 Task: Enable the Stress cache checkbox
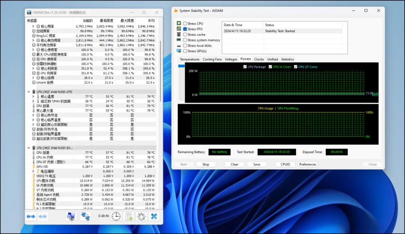click(x=185, y=34)
